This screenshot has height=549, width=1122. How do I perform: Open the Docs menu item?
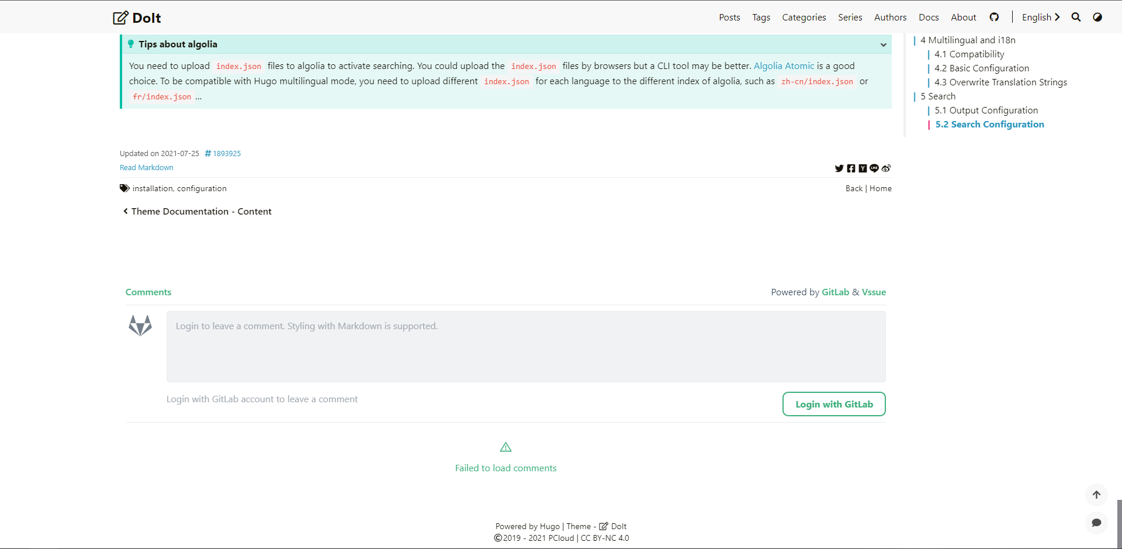point(928,17)
